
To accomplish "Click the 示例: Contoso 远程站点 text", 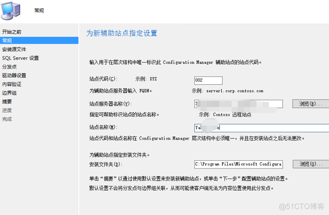I will [x=225, y=115].
